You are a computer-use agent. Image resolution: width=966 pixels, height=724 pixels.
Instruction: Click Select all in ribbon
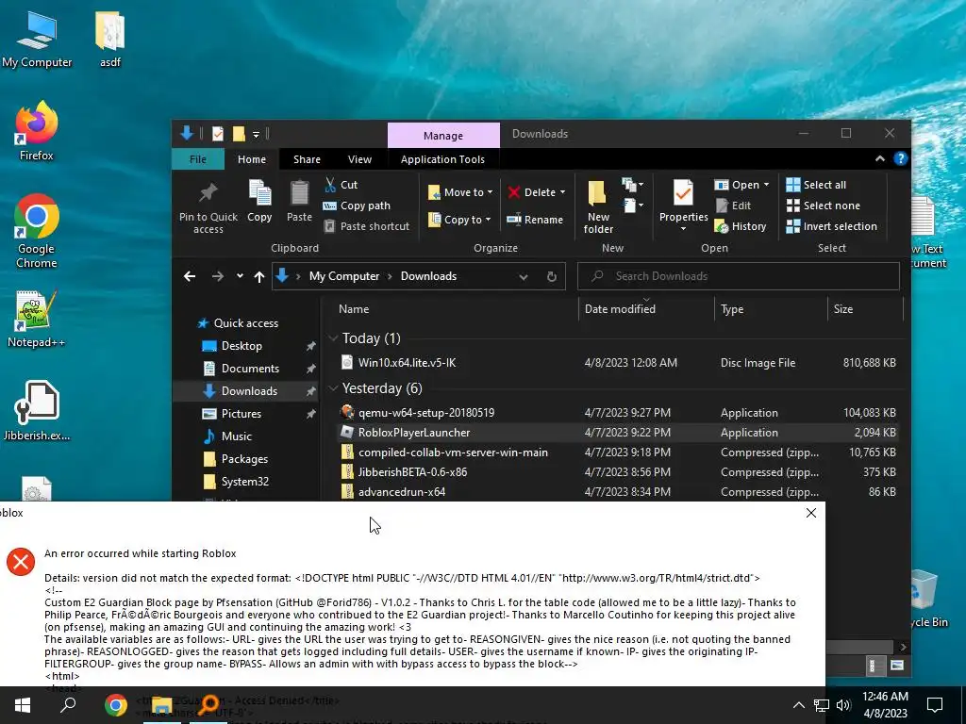(x=816, y=185)
